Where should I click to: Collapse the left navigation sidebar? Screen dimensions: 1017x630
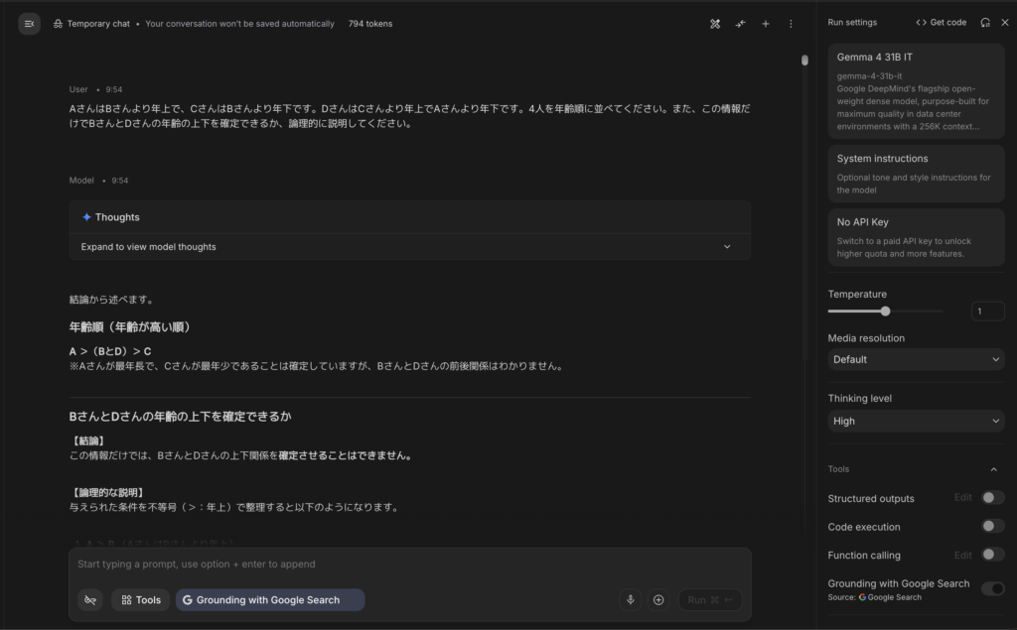[x=29, y=23]
